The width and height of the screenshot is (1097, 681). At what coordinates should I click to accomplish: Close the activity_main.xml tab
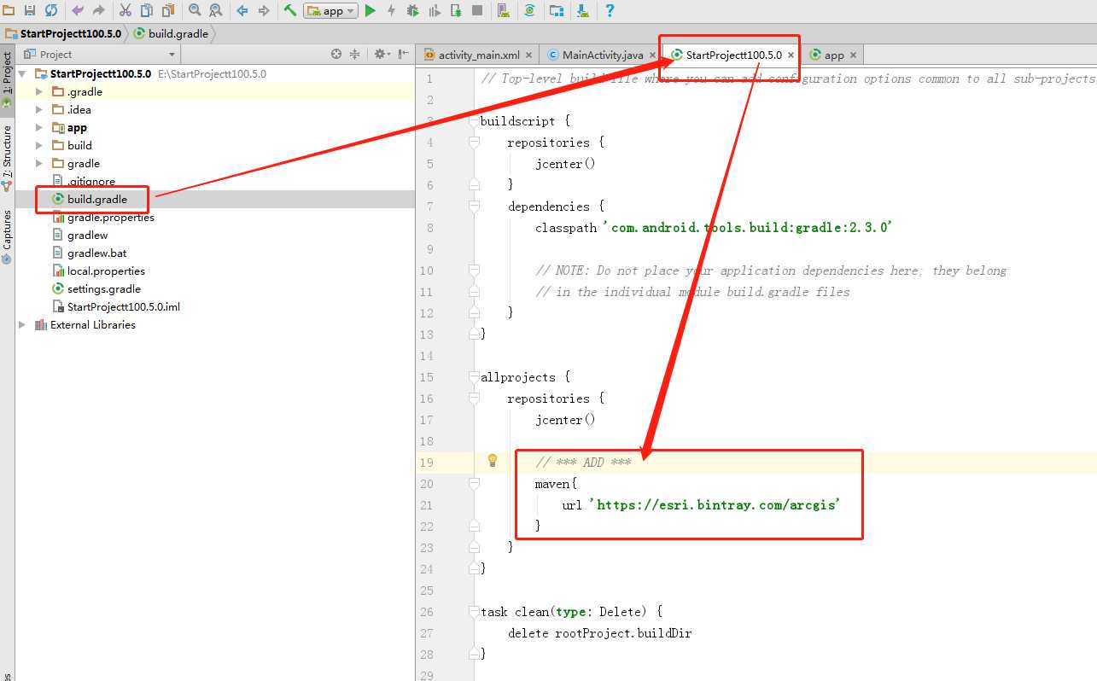529,55
